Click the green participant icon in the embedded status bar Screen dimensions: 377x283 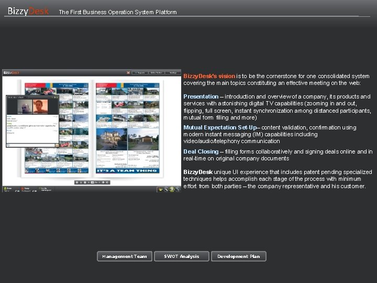(5, 189)
